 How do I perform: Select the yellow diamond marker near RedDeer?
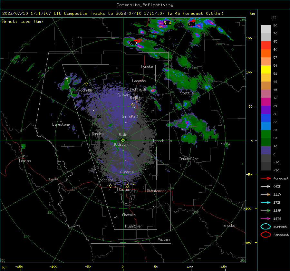(x=133, y=105)
